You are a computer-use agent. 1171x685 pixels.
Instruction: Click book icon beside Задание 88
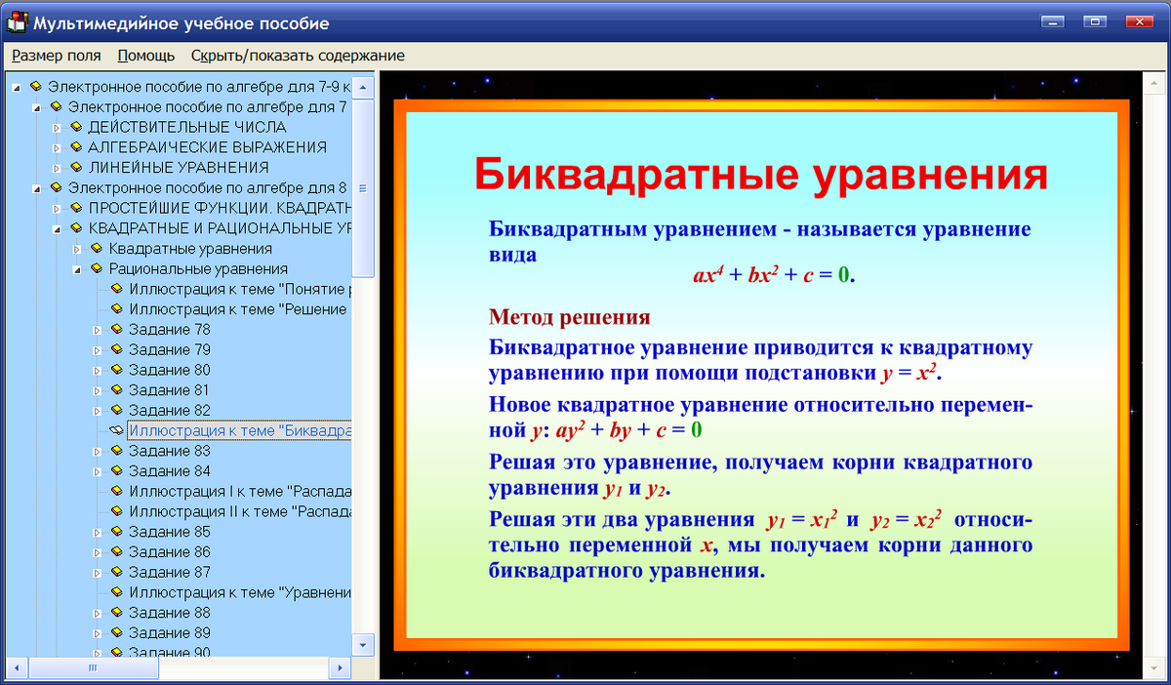[117, 613]
